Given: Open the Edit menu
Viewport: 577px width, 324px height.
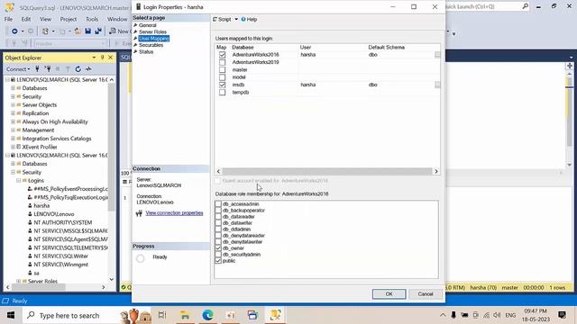Looking at the screenshot, I should (26, 19).
